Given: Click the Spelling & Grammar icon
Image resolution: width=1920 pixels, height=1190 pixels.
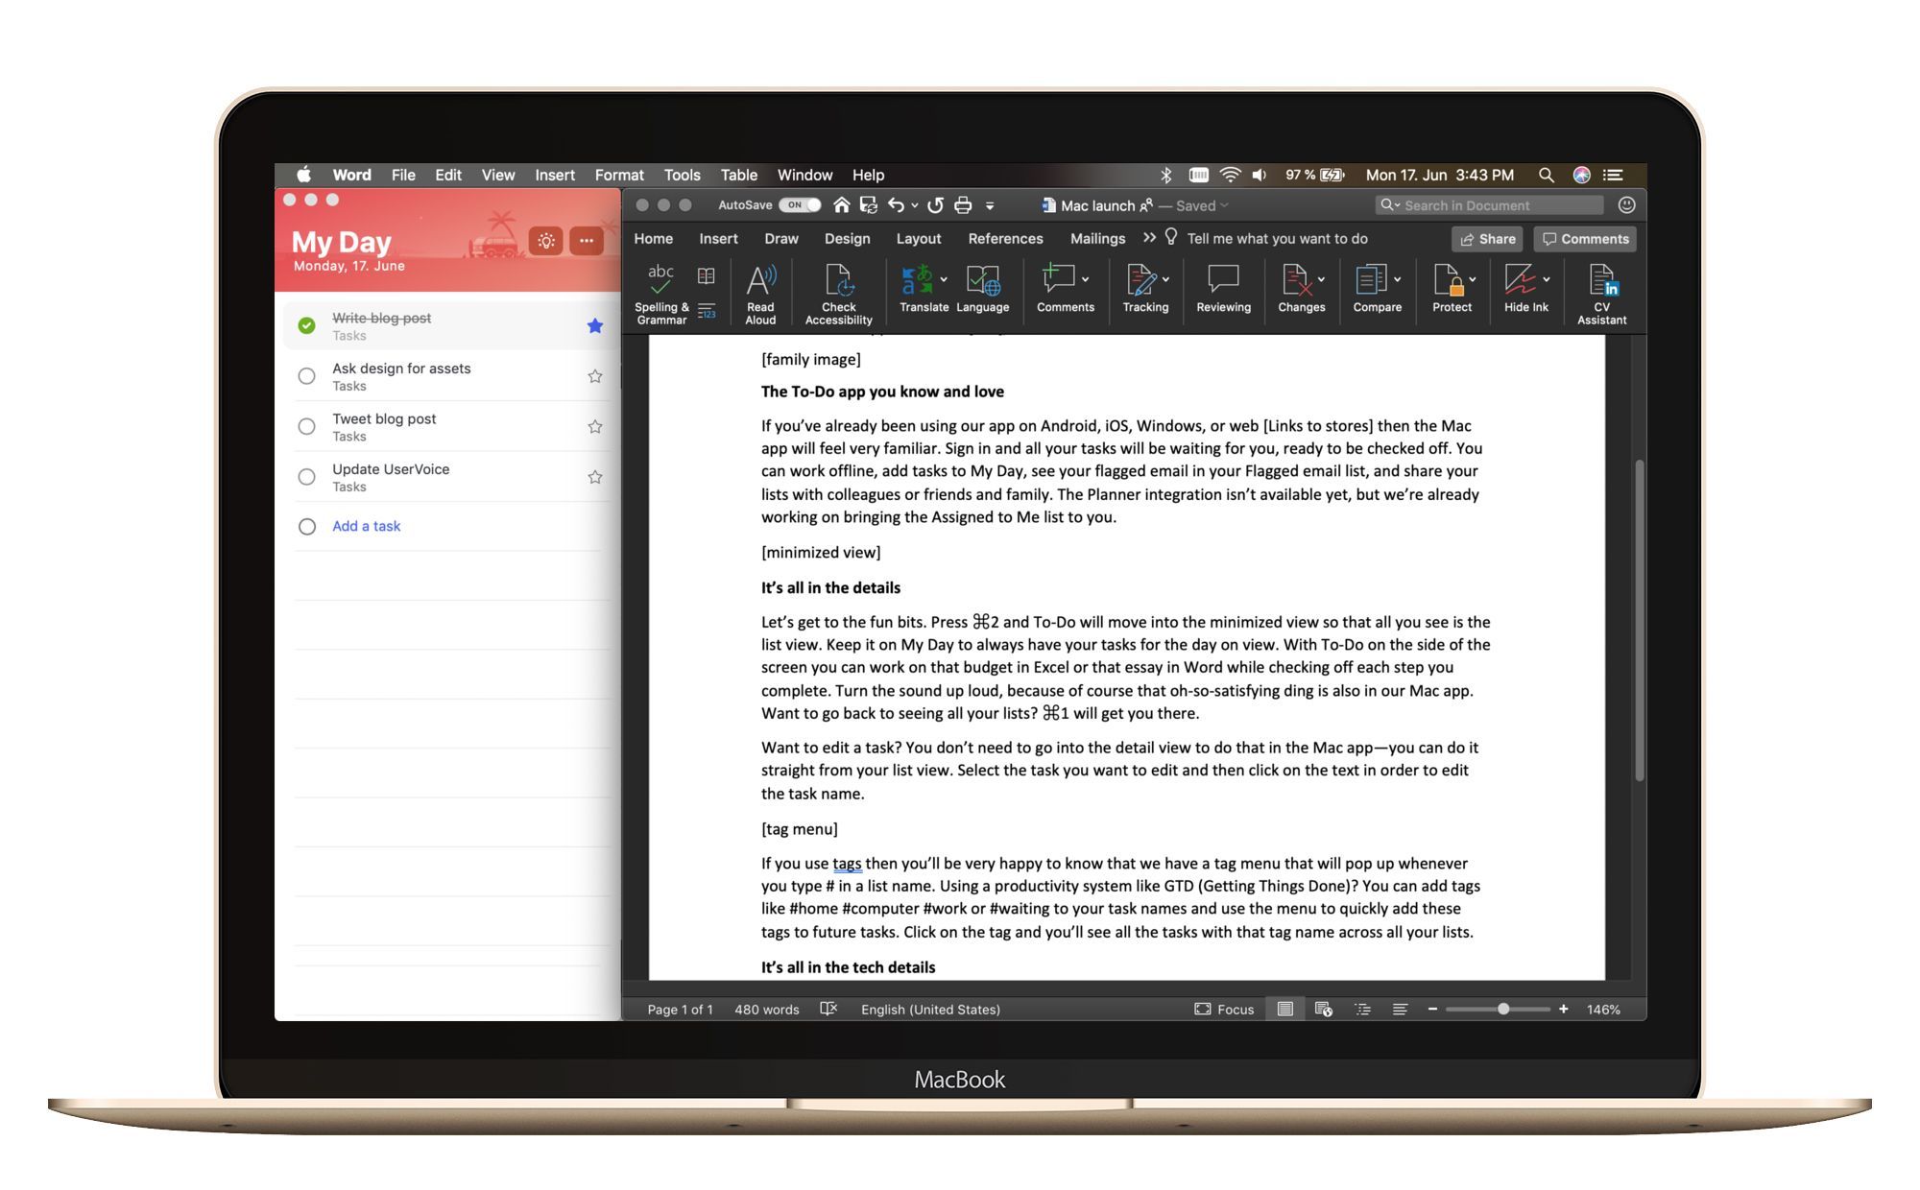Looking at the screenshot, I should coord(660,280).
